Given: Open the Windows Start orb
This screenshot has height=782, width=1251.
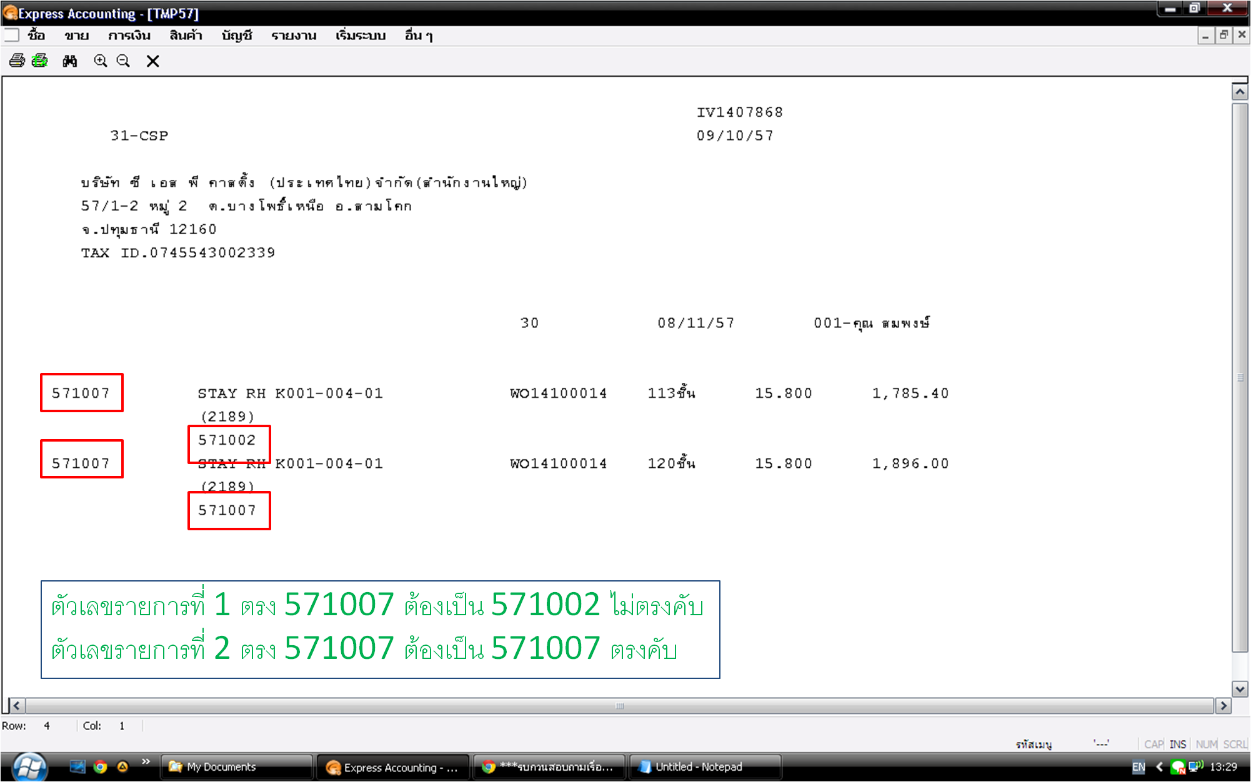Looking at the screenshot, I should pyautogui.click(x=29, y=766).
